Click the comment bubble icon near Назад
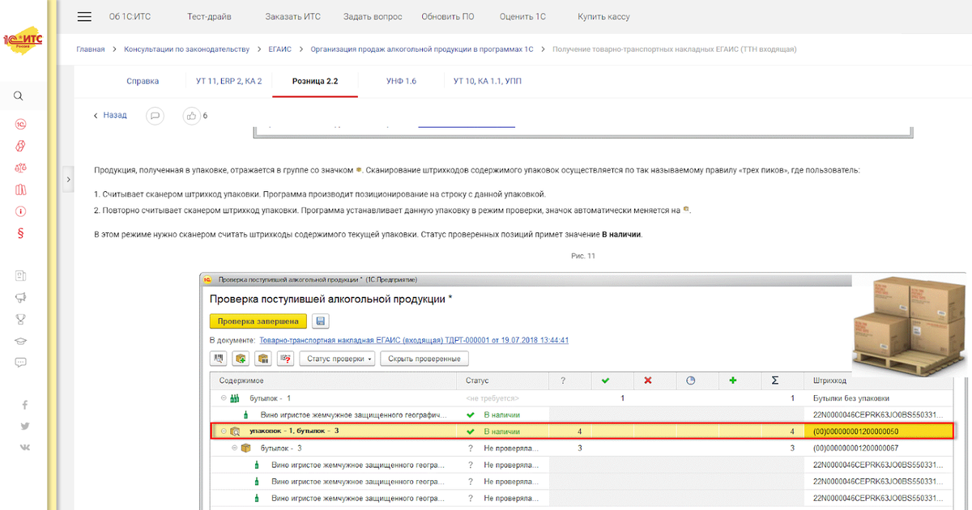 click(155, 116)
